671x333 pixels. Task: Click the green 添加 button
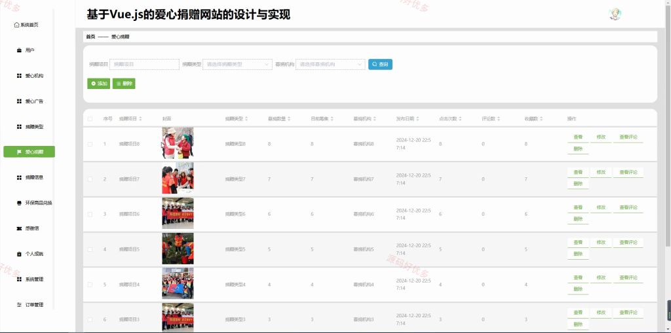click(x=99, y=84)
